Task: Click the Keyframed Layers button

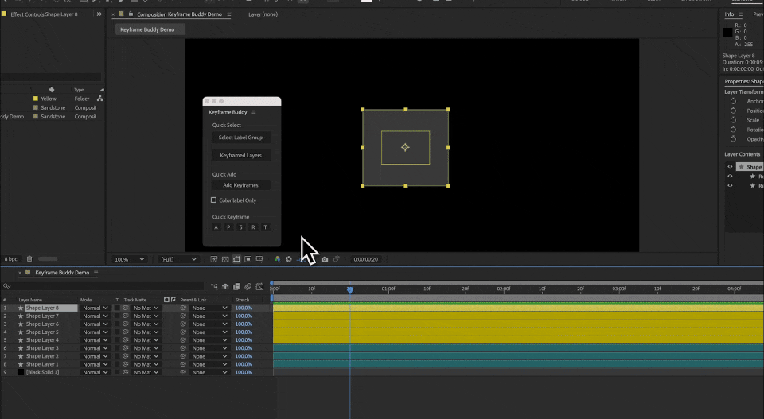Action: 240,155
